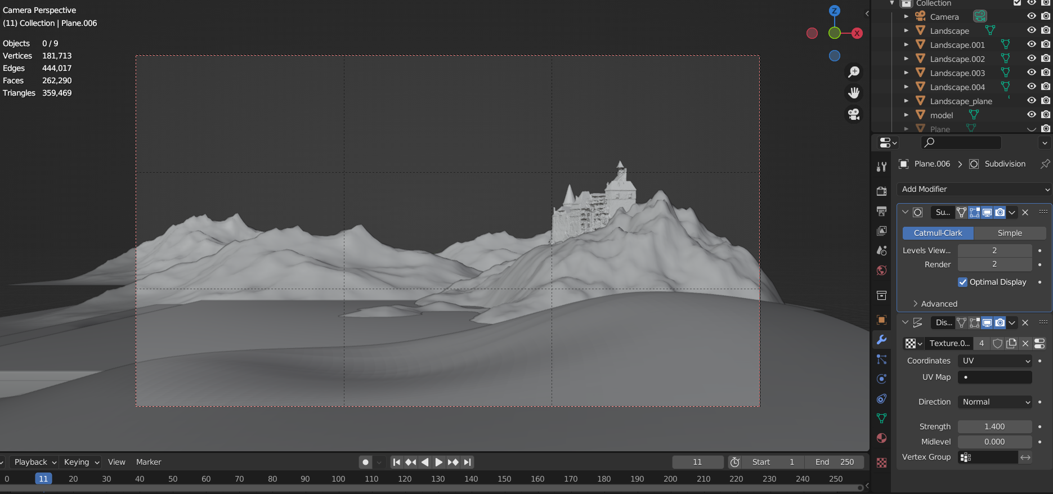The height and width of the screenshot is (494, 1053).
Task: Toggle camera view with camera icon
Action: pyautogui.click(x=854, y=114)
